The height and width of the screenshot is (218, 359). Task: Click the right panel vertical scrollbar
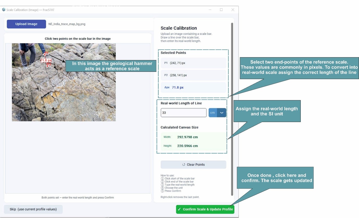pos(232,109)
